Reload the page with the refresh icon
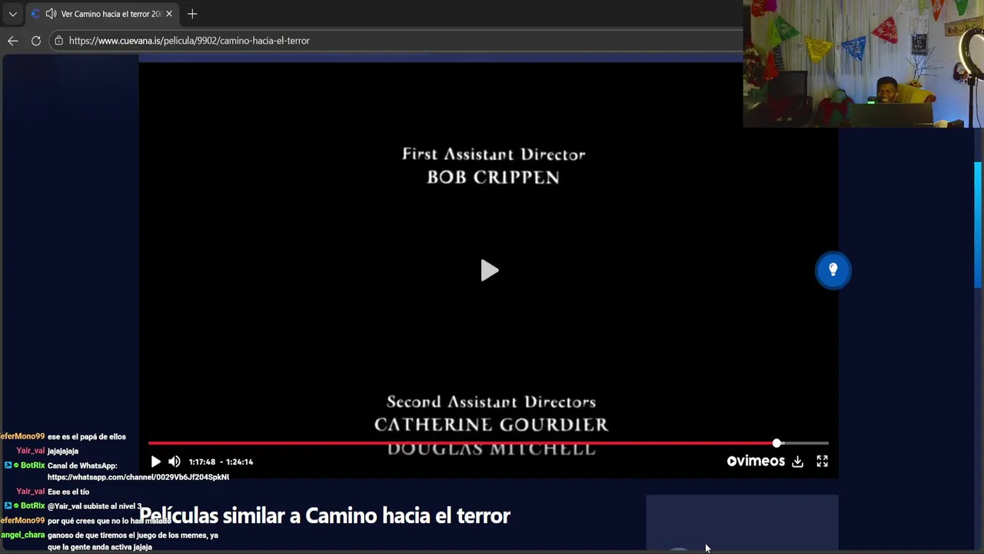The image size is (984, 554). tap(35, 41)
